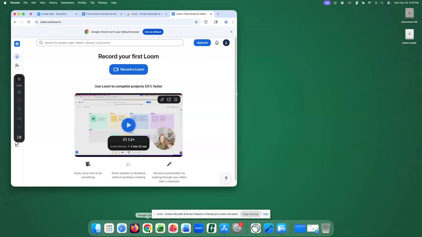The image size is (422, 237).
Task: Open a new Chrome tab
Action: (x=218, y=14)
